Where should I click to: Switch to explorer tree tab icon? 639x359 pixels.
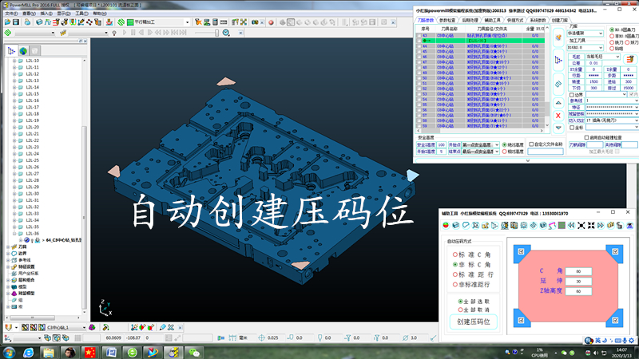coord(11,51)
